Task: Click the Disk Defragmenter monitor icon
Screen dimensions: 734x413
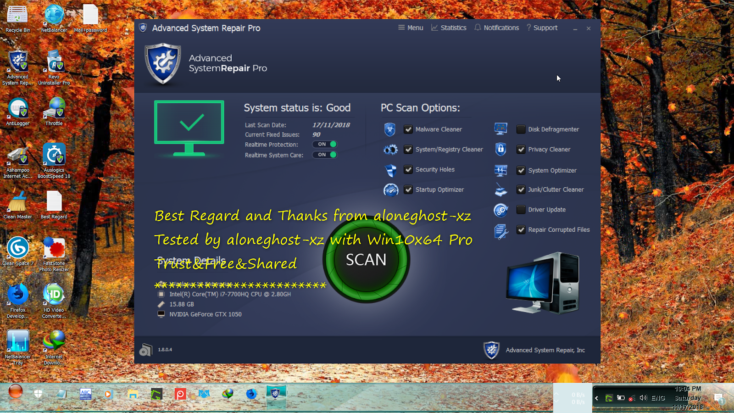Action: point(500,129)
